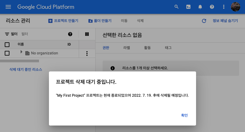This screenshot has width=245, height=132.
Task: Open filter help question mark icon
Action: point(70,34)
